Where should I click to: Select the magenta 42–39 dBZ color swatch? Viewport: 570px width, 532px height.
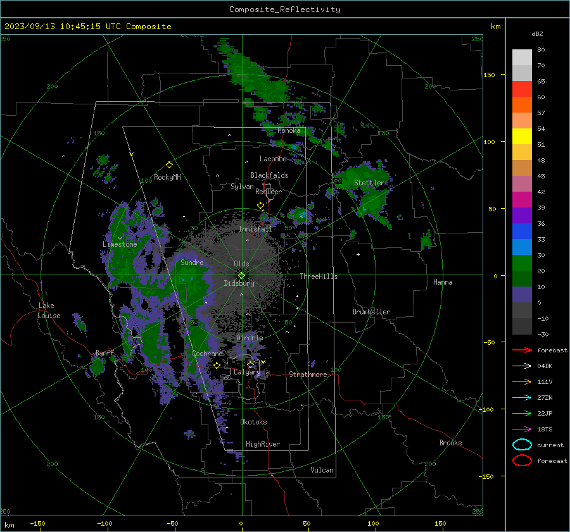click(x=522, y=199)
